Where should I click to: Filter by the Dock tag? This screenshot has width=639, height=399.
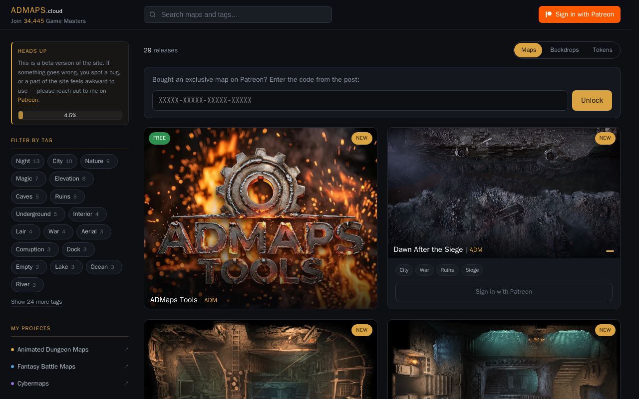(78, 249)
